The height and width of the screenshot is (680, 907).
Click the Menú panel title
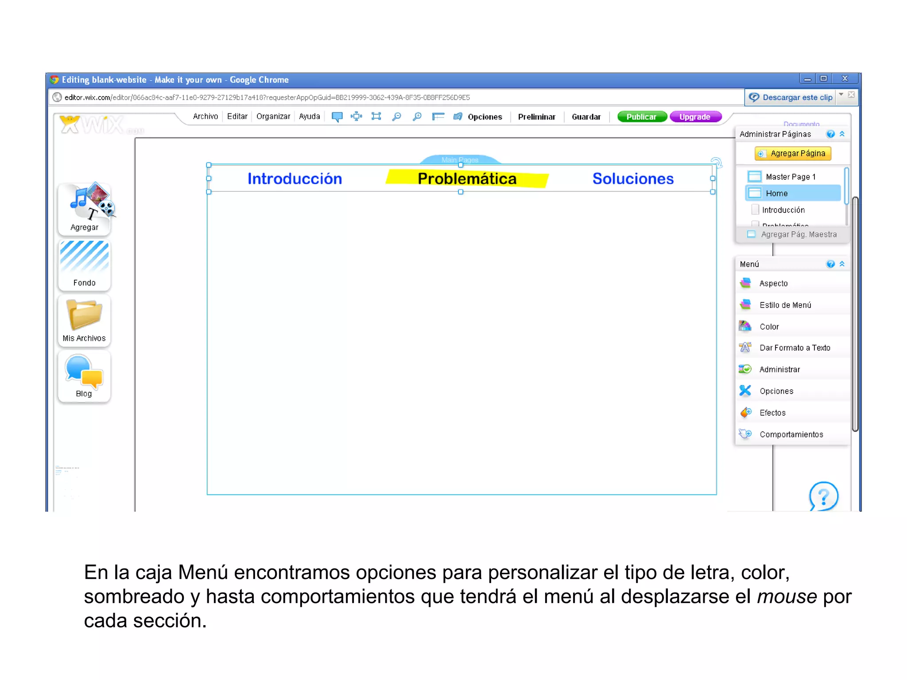[x=749, y=264]
